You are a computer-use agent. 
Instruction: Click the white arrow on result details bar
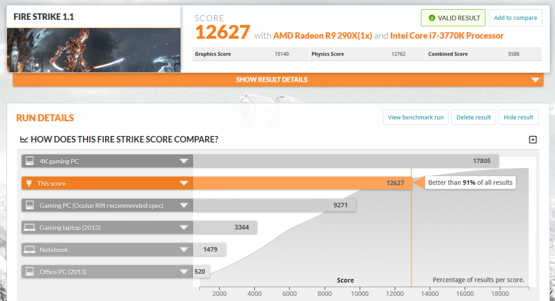tap(535, 80)
